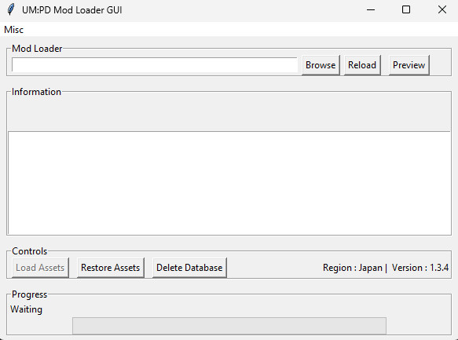This screenshot has height=340, width=458.
Task: Click the Preview button
Action: pyautogui.click(x=409, y=65)
